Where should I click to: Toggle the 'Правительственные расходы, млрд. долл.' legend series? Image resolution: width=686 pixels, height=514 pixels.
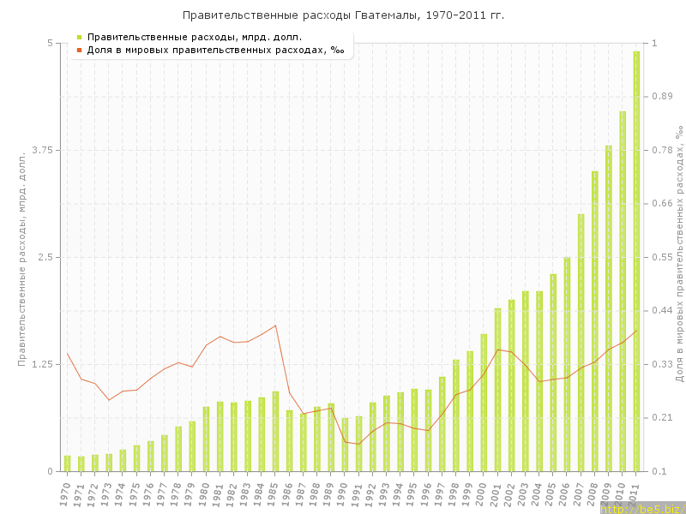point(194,38)
